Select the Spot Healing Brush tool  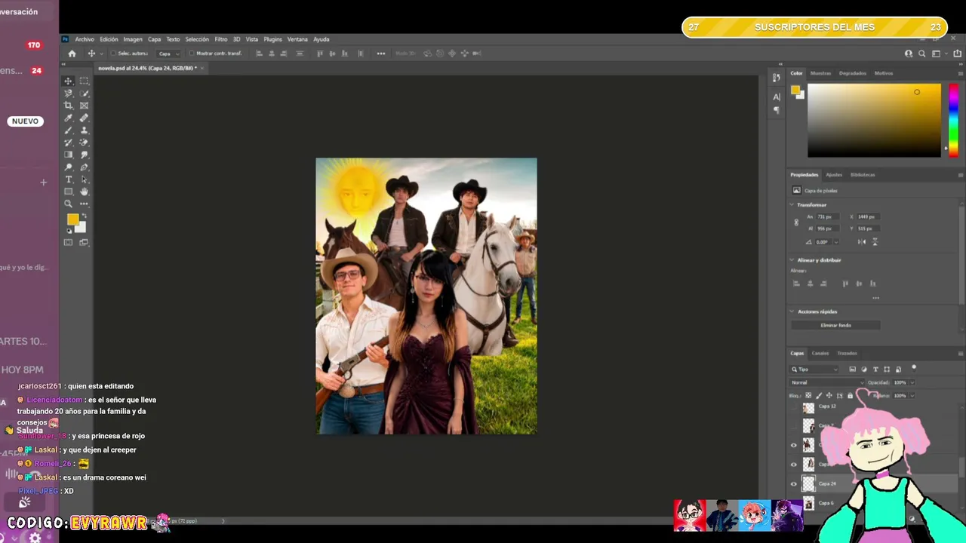[x=84, y=118]
